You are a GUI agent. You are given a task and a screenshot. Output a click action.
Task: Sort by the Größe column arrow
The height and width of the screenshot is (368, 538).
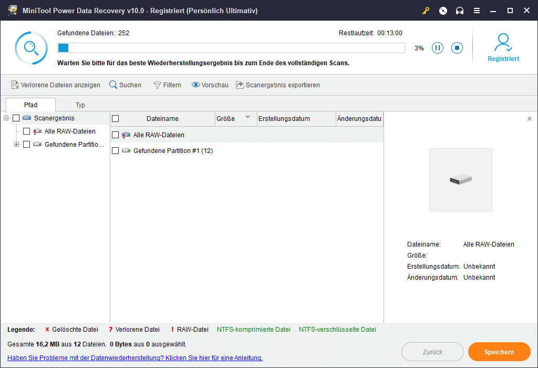(x=248, y=118)
